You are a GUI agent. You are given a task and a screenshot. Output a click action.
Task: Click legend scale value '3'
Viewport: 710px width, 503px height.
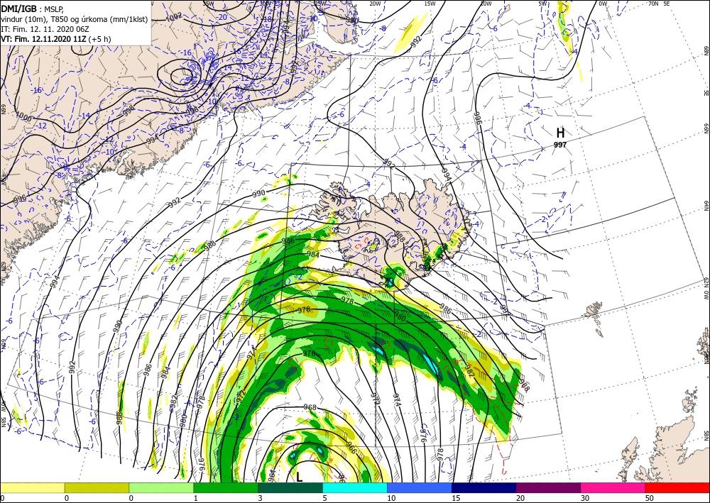[260, 498]
